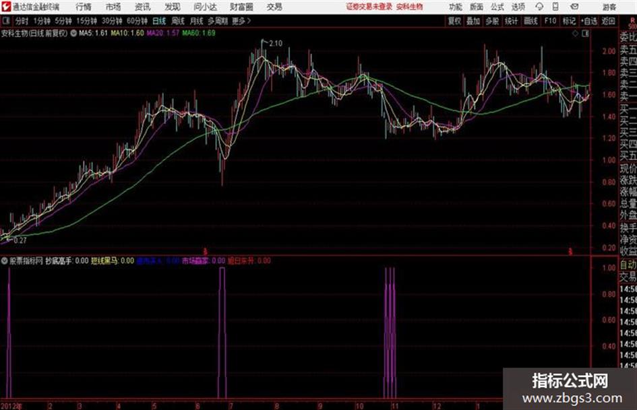The image size is (637, 410).
Task: Click the 返回 back button
Action: pyautogui.click(x=609, y=21)
